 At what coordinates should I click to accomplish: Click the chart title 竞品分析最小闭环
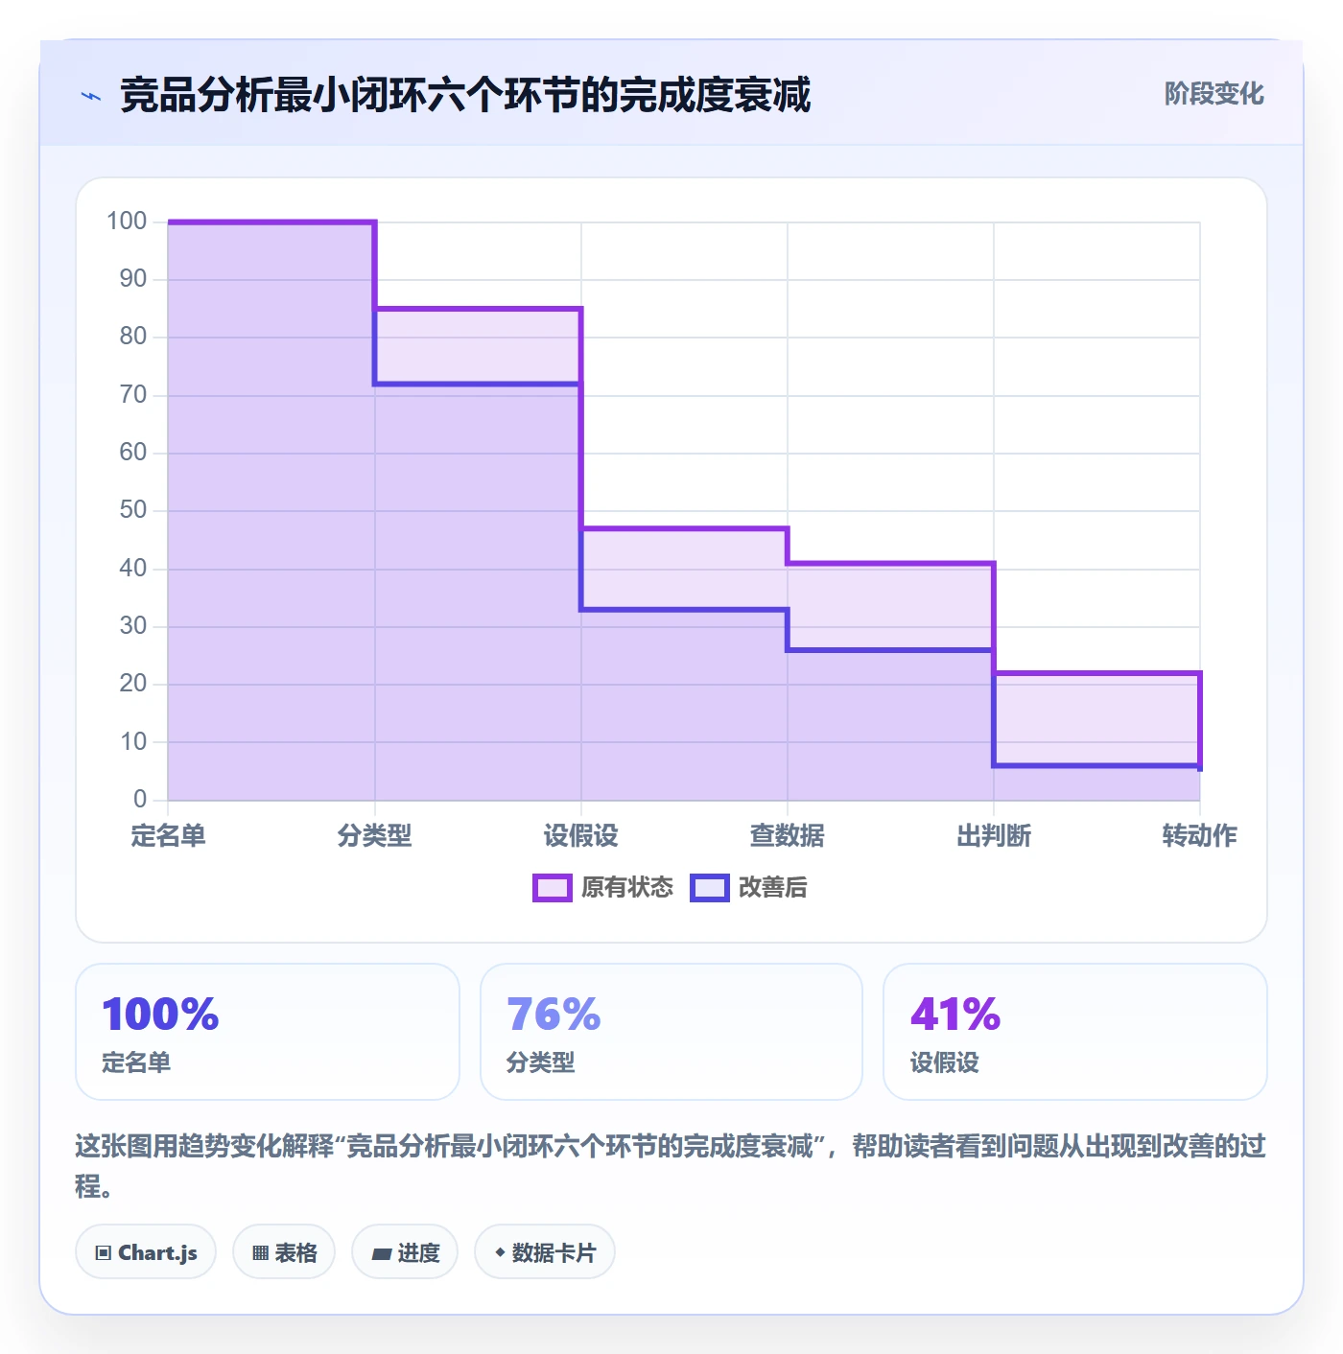(465, 95)
